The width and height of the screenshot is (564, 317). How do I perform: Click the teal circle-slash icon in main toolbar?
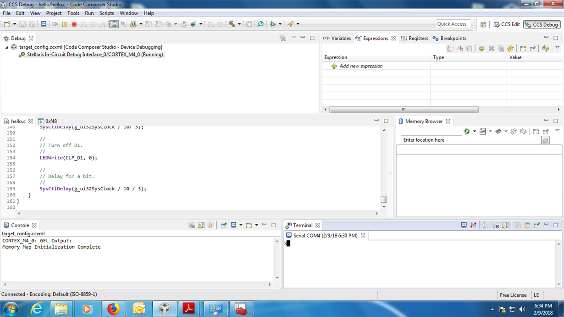point(260,24)
